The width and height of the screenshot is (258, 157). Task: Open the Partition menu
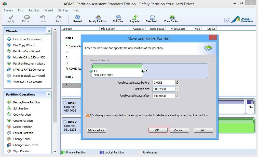pos(34,10)
